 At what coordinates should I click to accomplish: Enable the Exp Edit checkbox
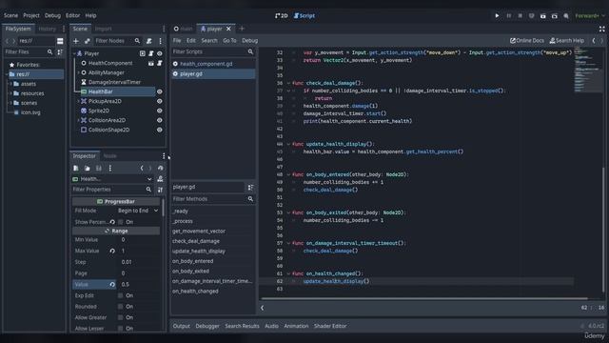tap(121, 295)
